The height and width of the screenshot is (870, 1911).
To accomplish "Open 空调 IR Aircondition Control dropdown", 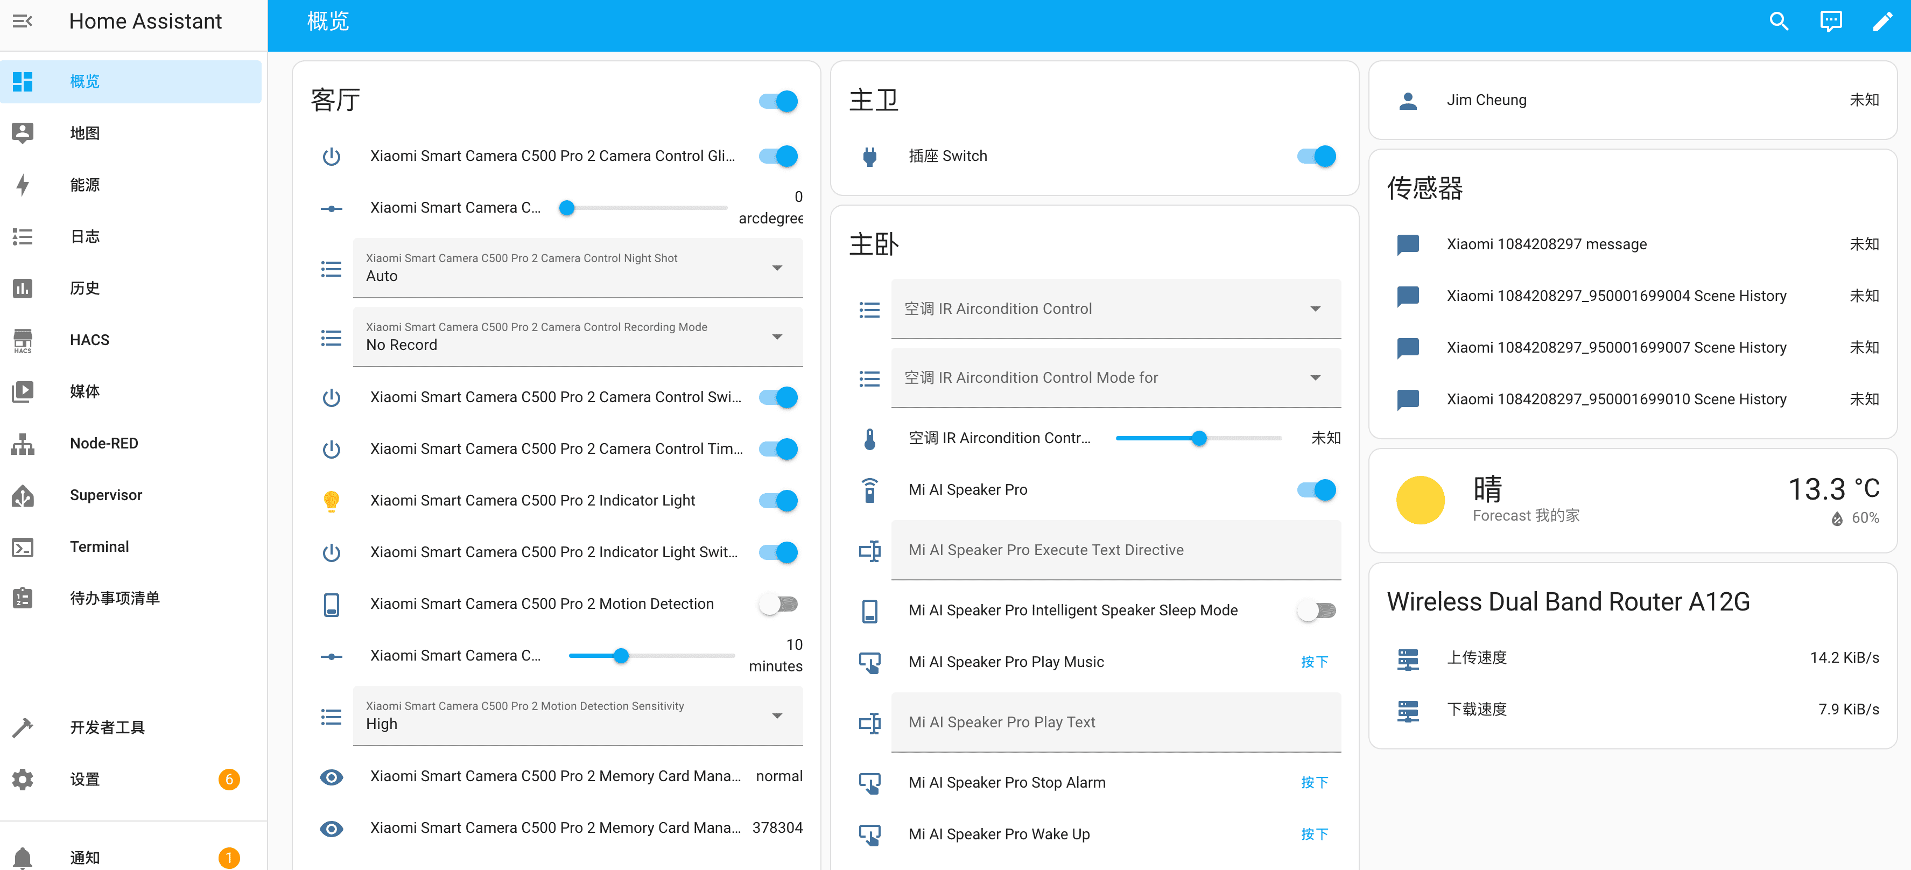I will click(1116, 309).
